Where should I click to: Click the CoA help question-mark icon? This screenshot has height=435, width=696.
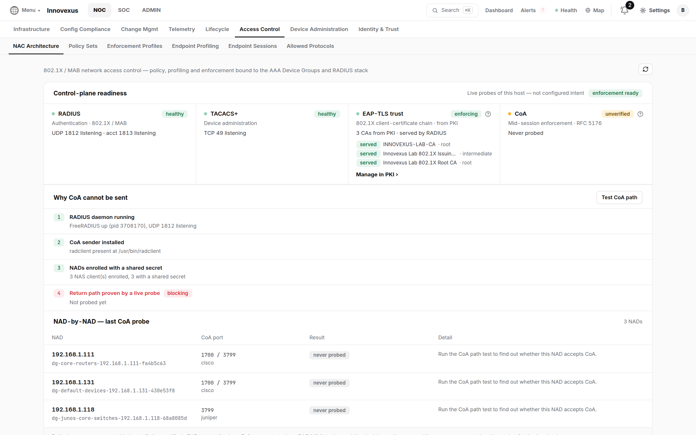[640, 114]
